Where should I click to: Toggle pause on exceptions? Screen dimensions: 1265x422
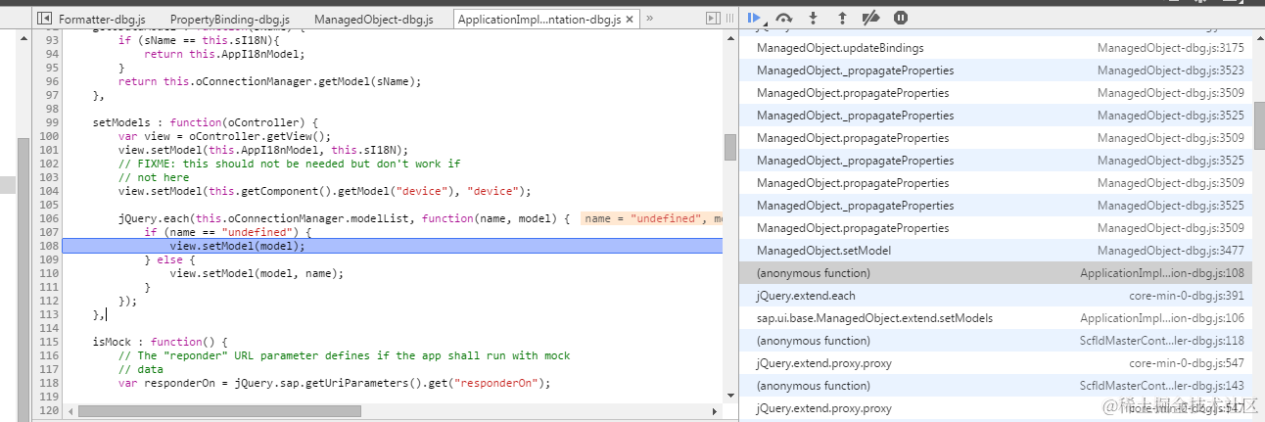click(901, 18)
